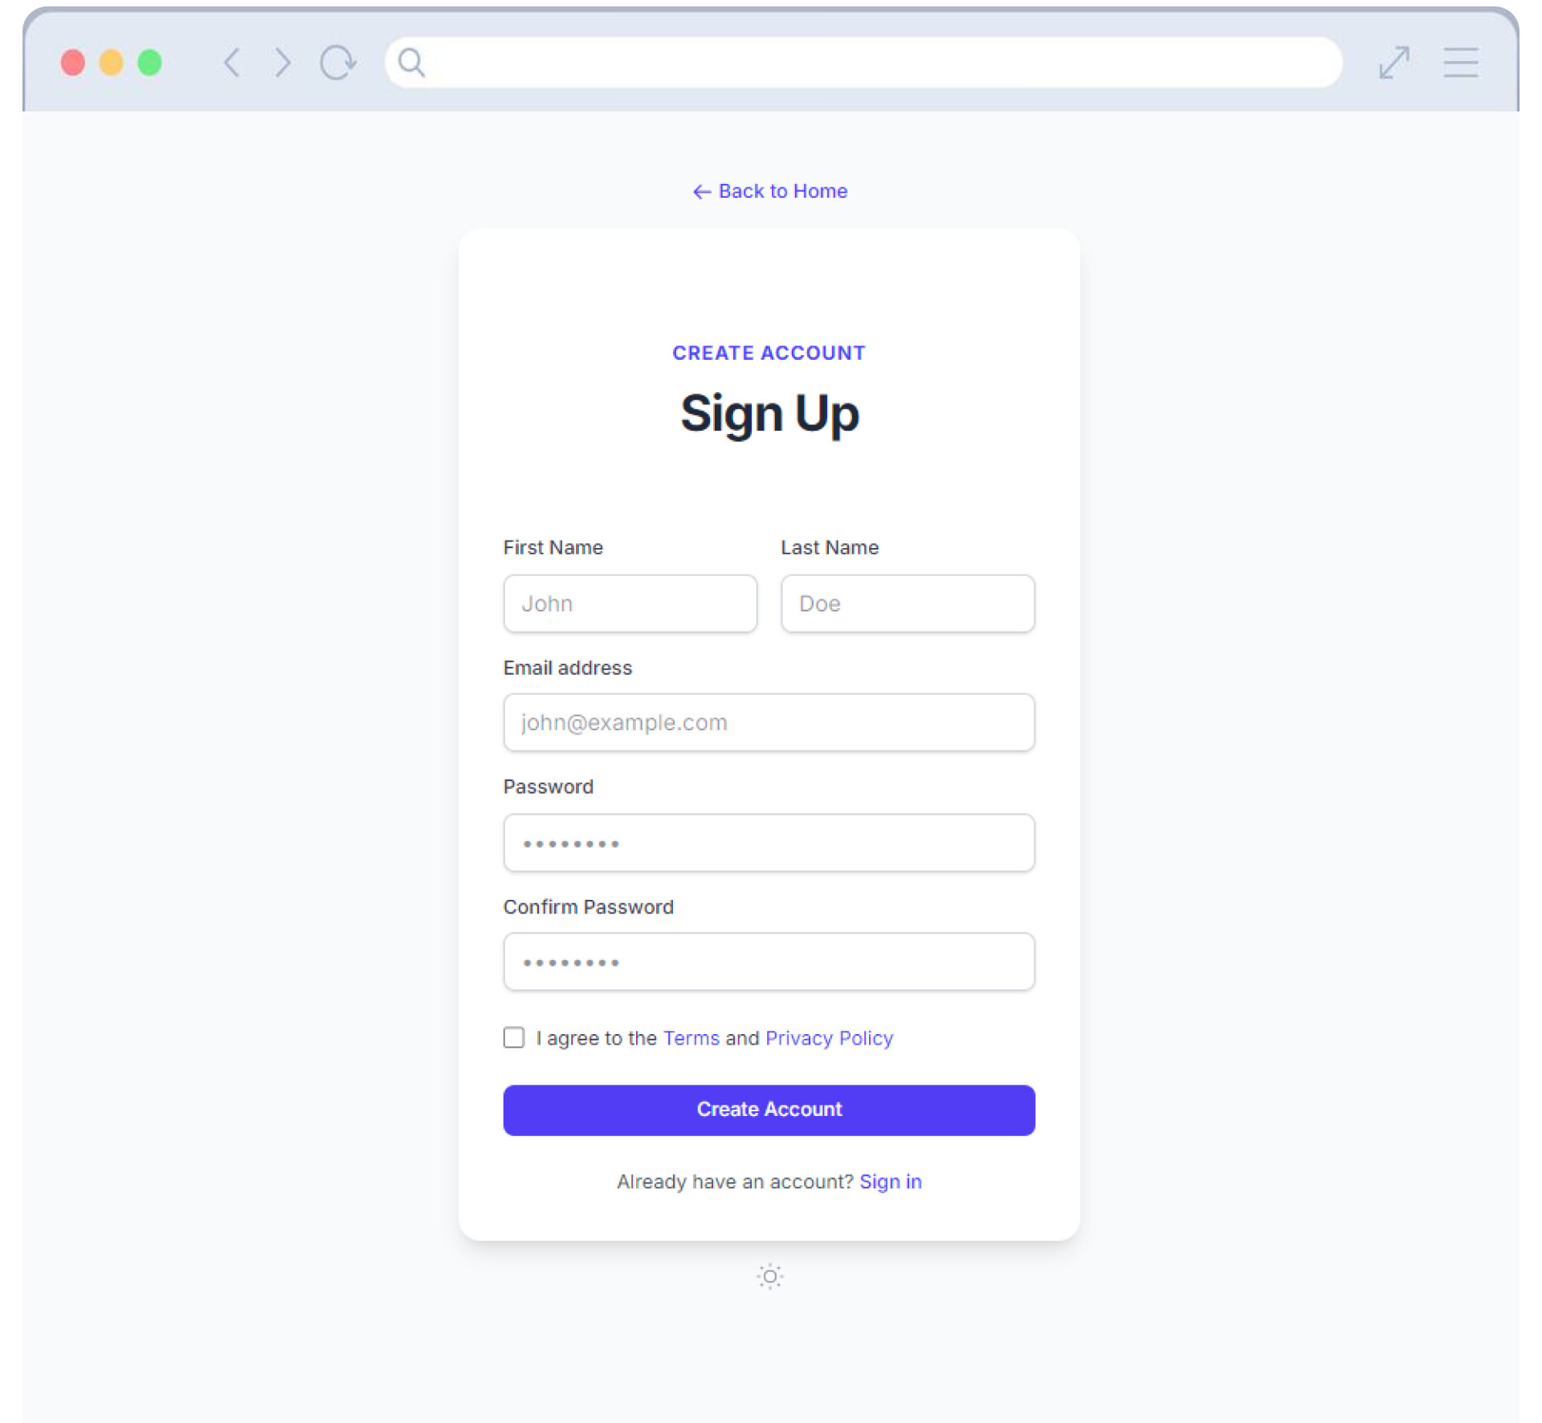1542x1423 pixels.
Task: Click the Create Account button
Action: [769, 1109]
